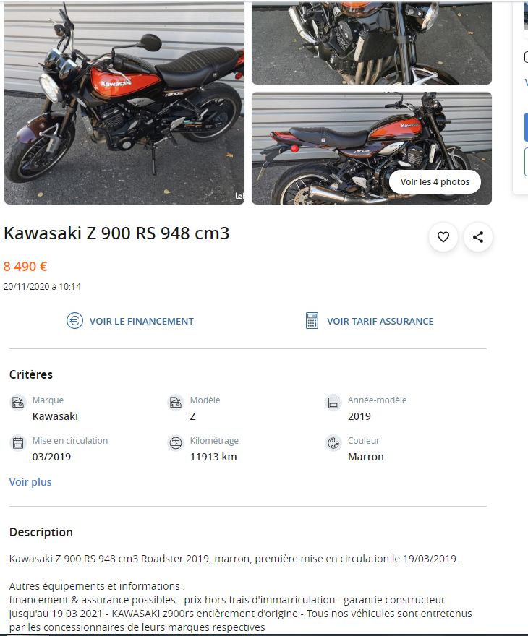The image size is (528, 636).
Task: Click the Année-modèle calendar icon
Action: tap(333, 403)
